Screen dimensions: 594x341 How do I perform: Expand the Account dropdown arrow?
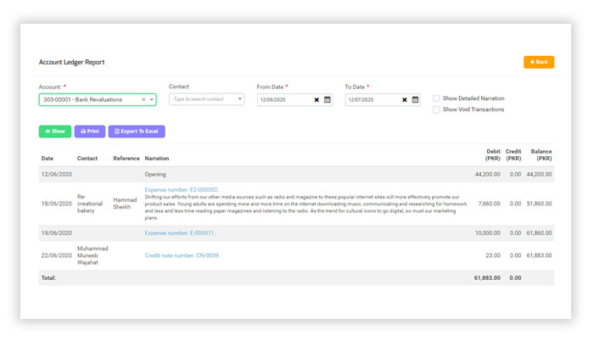point(152,99)
